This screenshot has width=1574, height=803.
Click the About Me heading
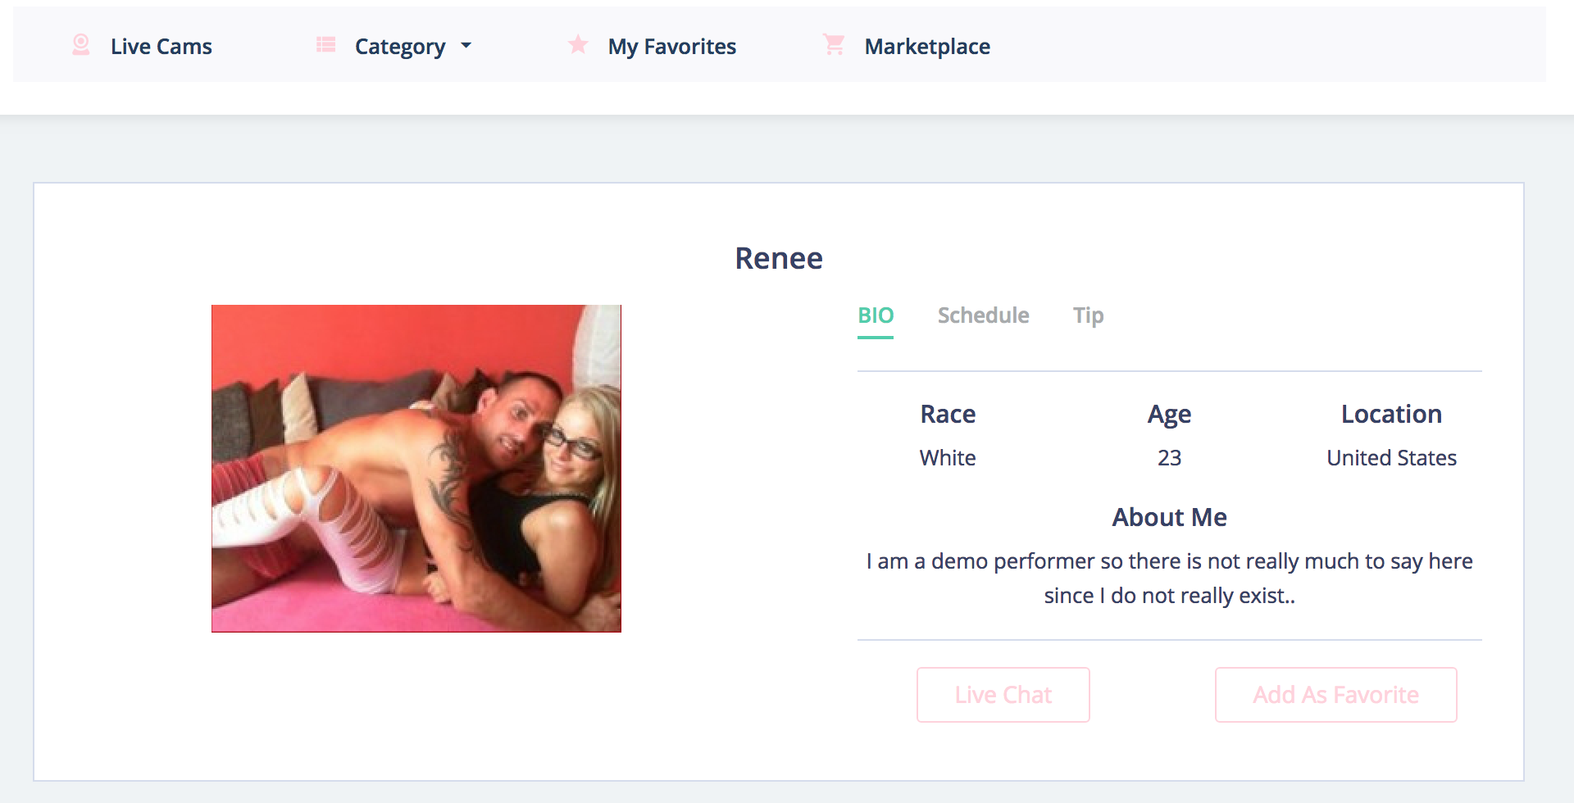point(1170,517)
